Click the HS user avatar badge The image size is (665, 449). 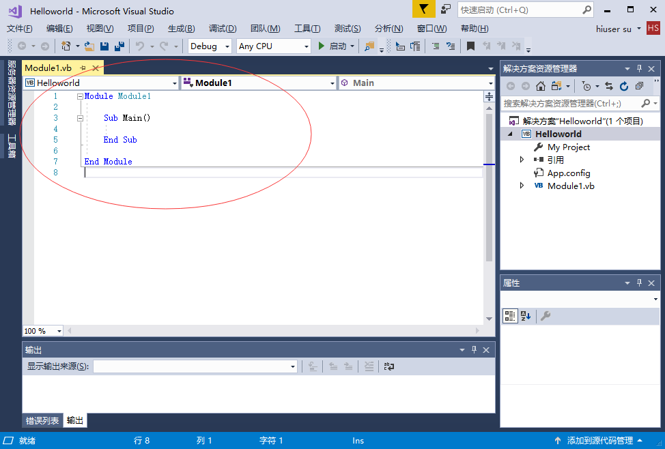pos(653,29)
